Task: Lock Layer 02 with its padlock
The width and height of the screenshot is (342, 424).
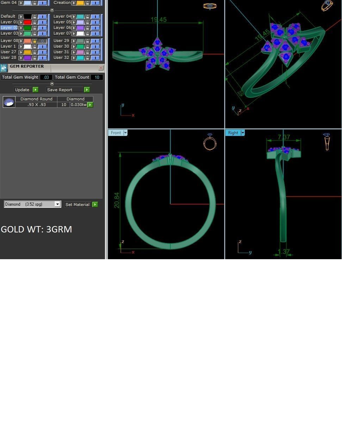Action: 35,28
